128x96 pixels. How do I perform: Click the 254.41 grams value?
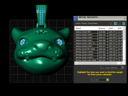tap(102, 38)
